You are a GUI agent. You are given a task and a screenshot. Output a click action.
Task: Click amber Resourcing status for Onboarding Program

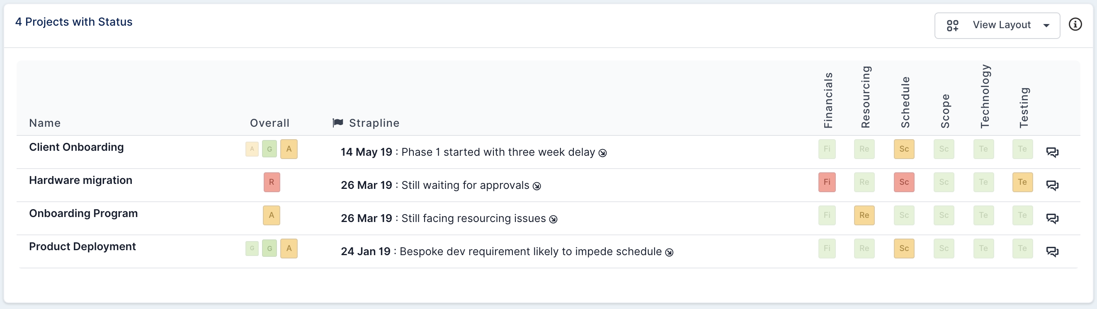click(x=864, y=215)
